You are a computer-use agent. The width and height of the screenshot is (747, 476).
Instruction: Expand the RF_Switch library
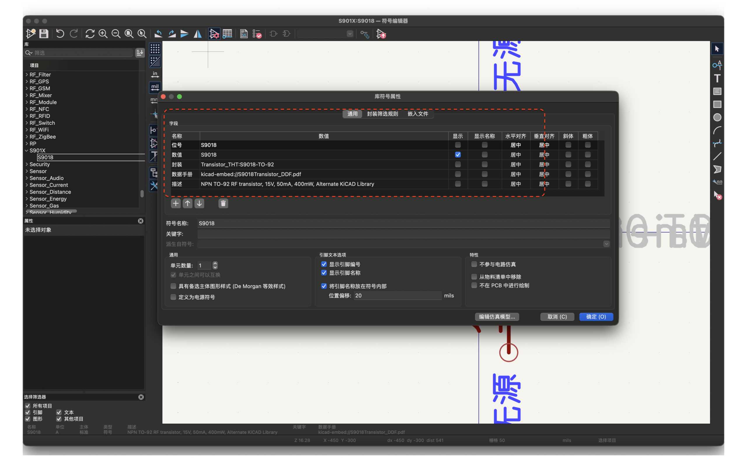point(27,123)
